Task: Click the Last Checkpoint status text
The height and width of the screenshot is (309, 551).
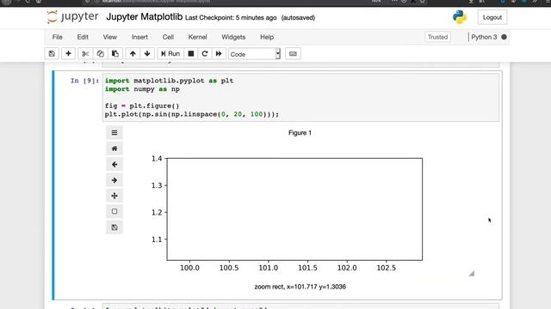Action: coord(231,17)
